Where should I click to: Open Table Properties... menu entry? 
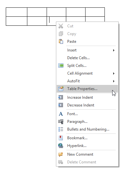click(87, 89)
